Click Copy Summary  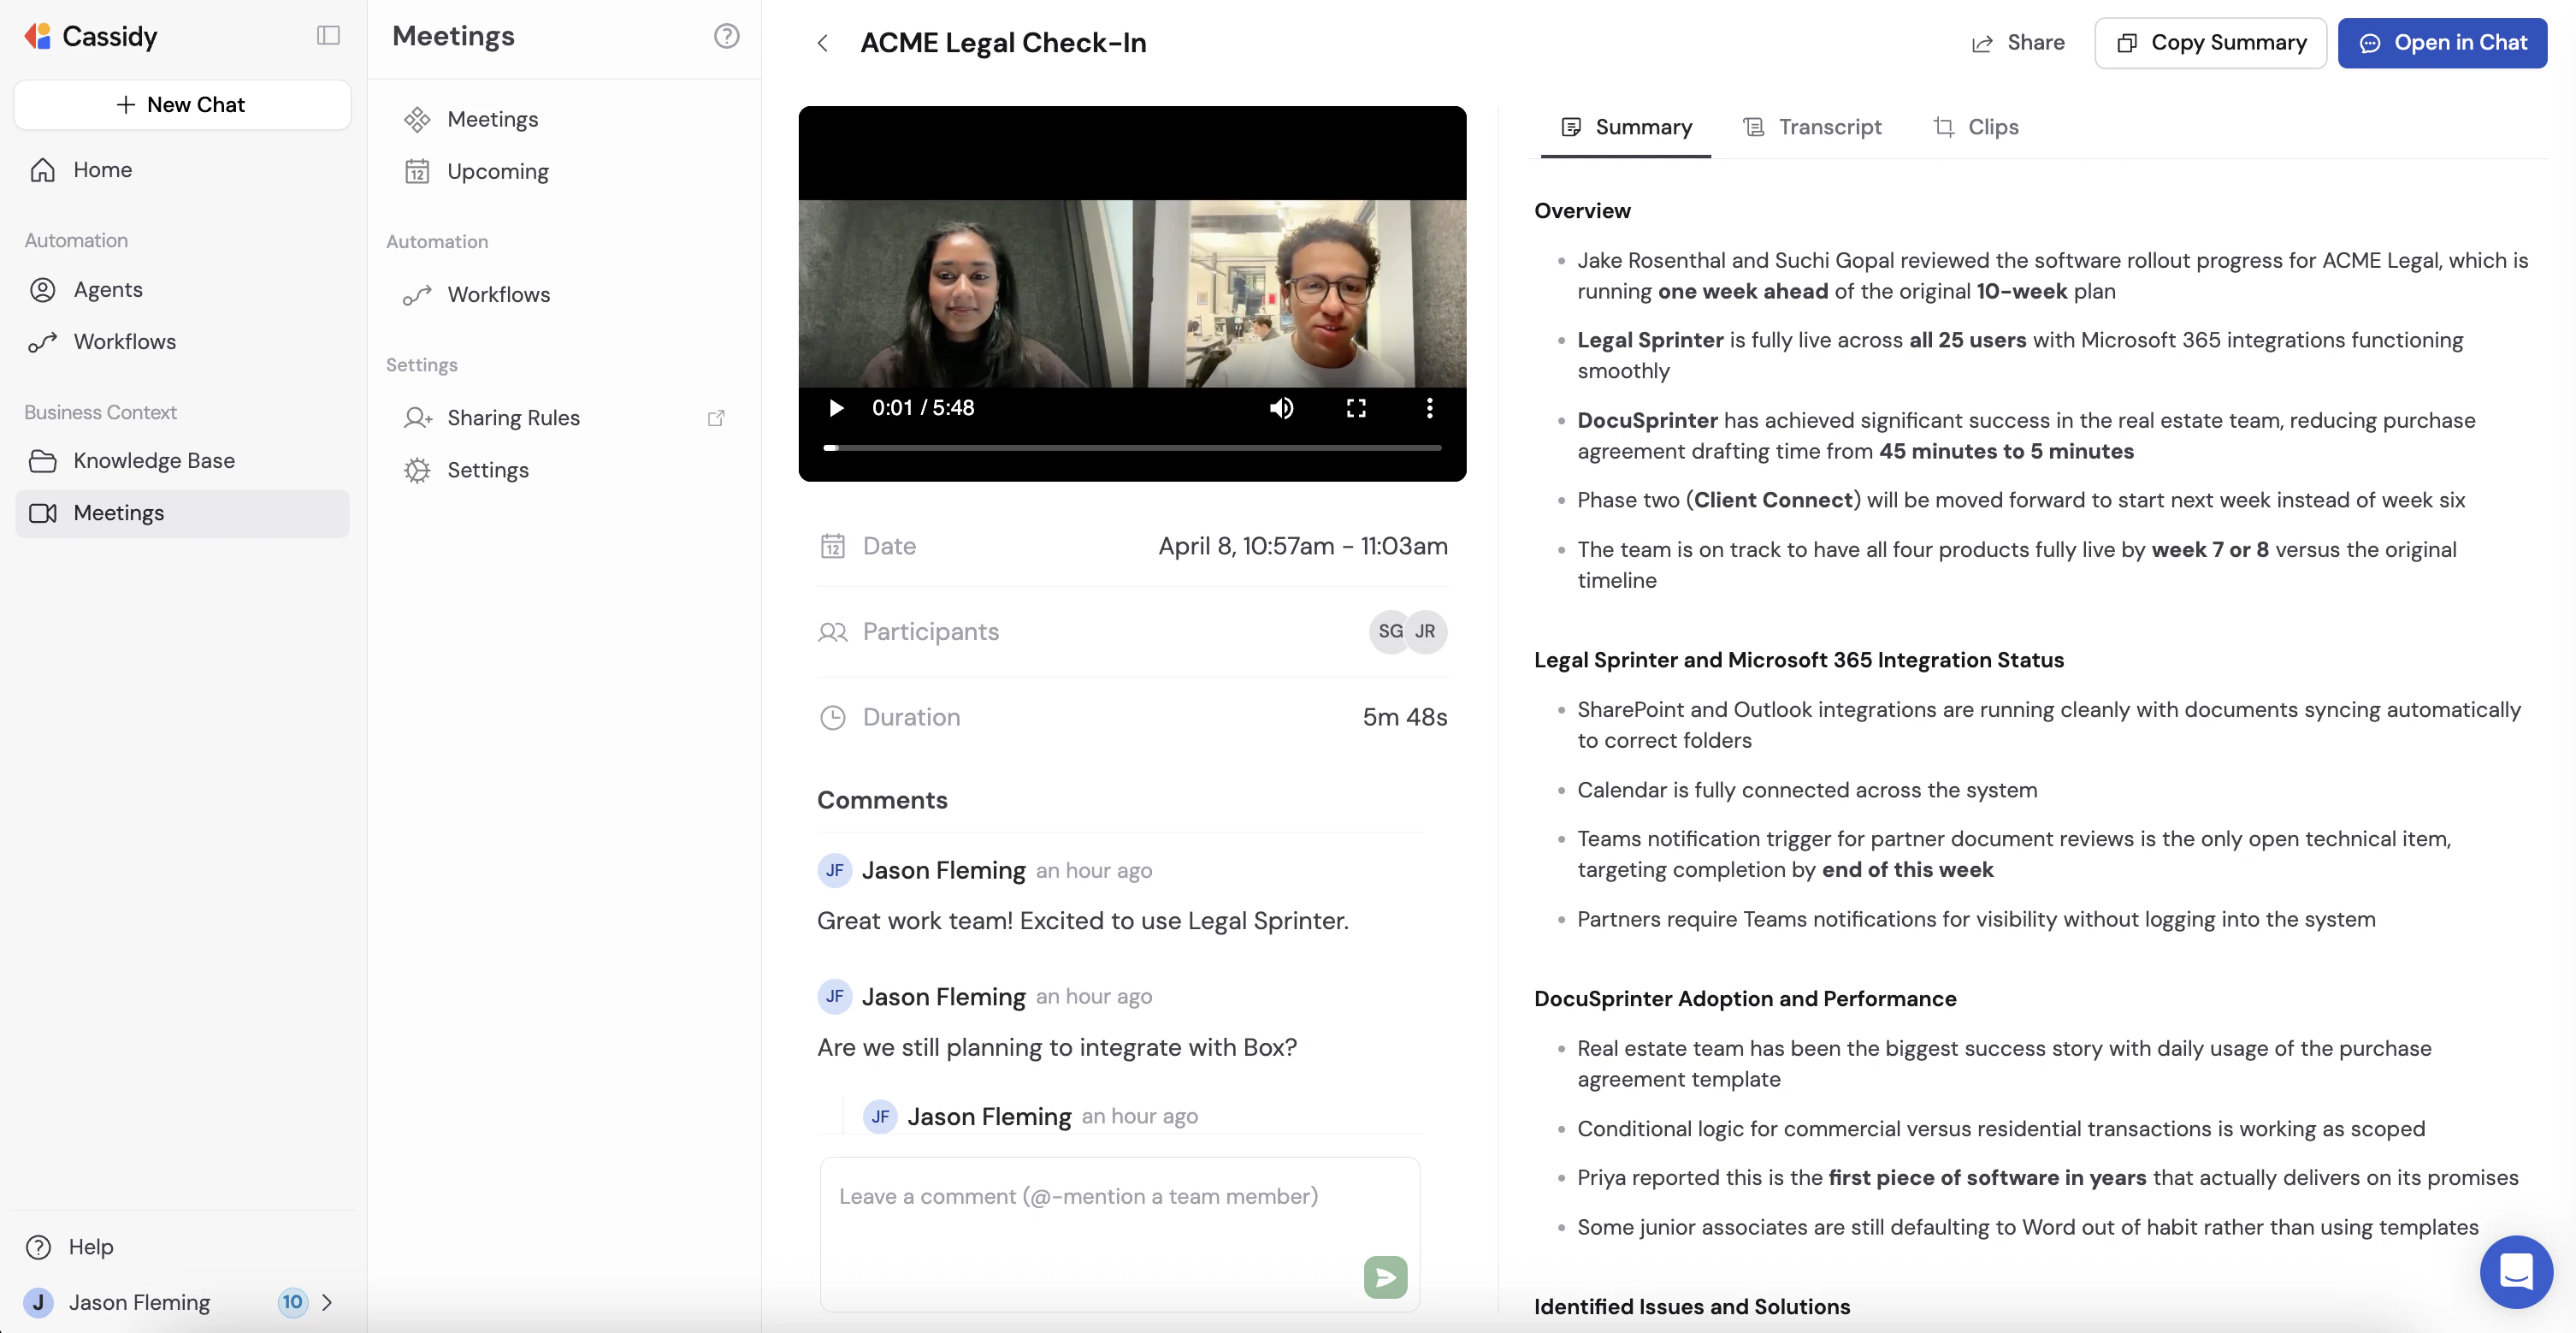pos(2210,43)
